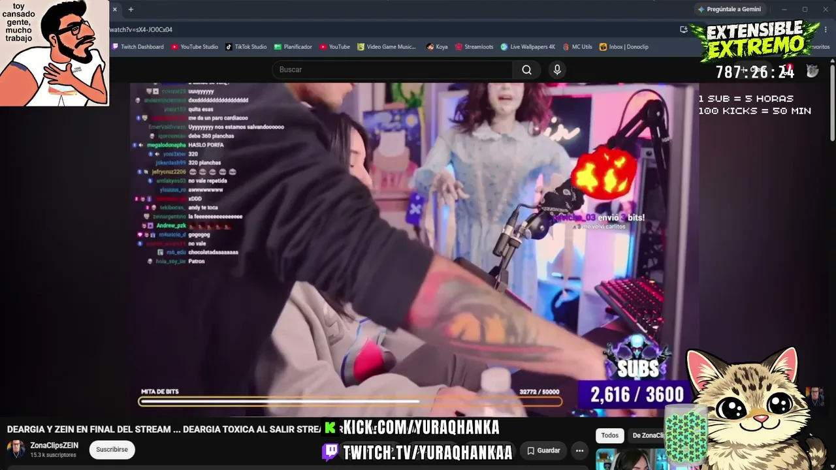Select the Todos filter chip

[x=609, y=435]
